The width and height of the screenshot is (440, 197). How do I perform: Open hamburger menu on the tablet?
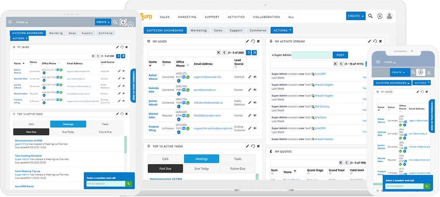(10, 22)
